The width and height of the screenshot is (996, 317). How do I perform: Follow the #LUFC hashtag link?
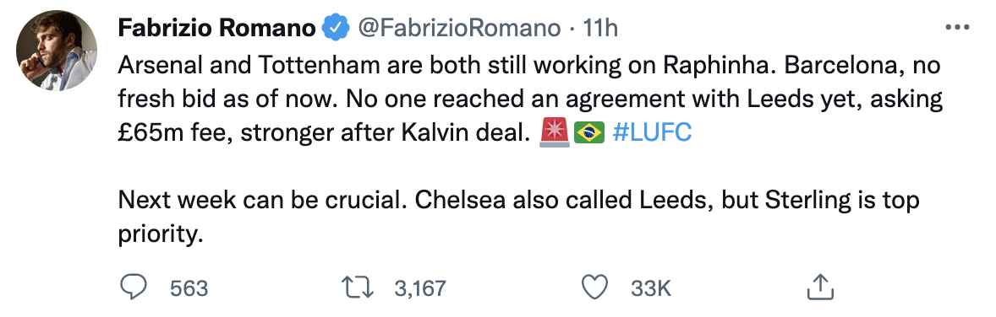(653, 134)
